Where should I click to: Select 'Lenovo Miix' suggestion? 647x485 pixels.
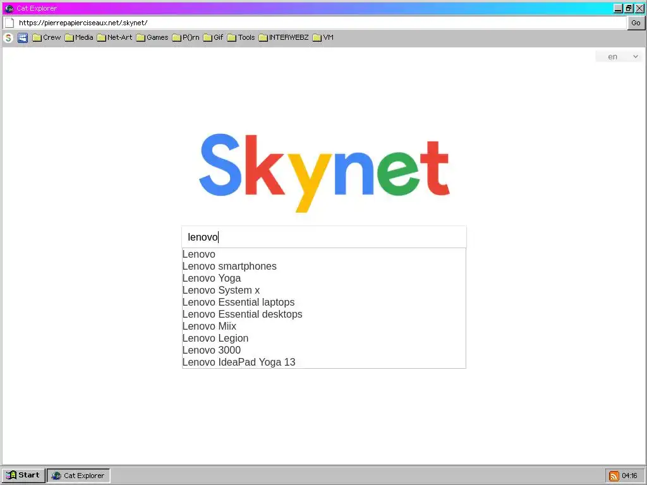pos(324,326)
